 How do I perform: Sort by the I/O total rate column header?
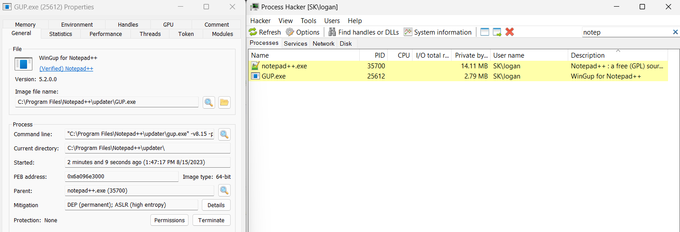tap(432, 55)
